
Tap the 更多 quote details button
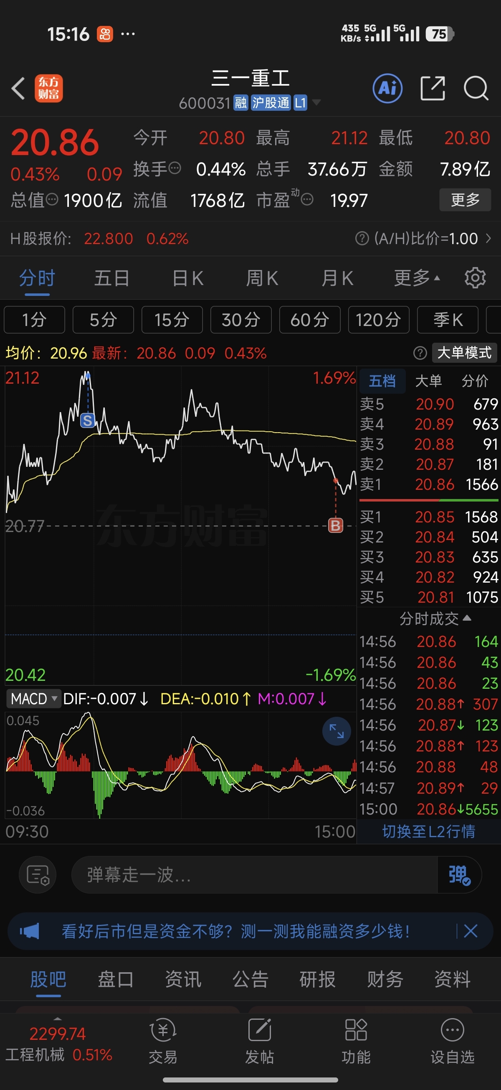(465, 200)
